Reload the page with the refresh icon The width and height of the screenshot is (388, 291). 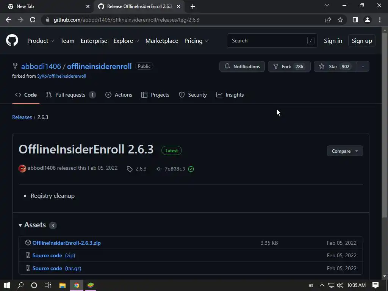[x=33, y=20]
